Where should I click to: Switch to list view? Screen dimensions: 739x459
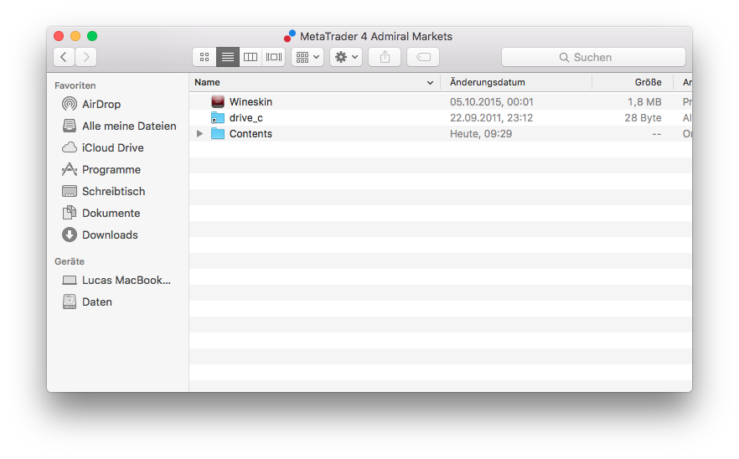tap(228, 57)
